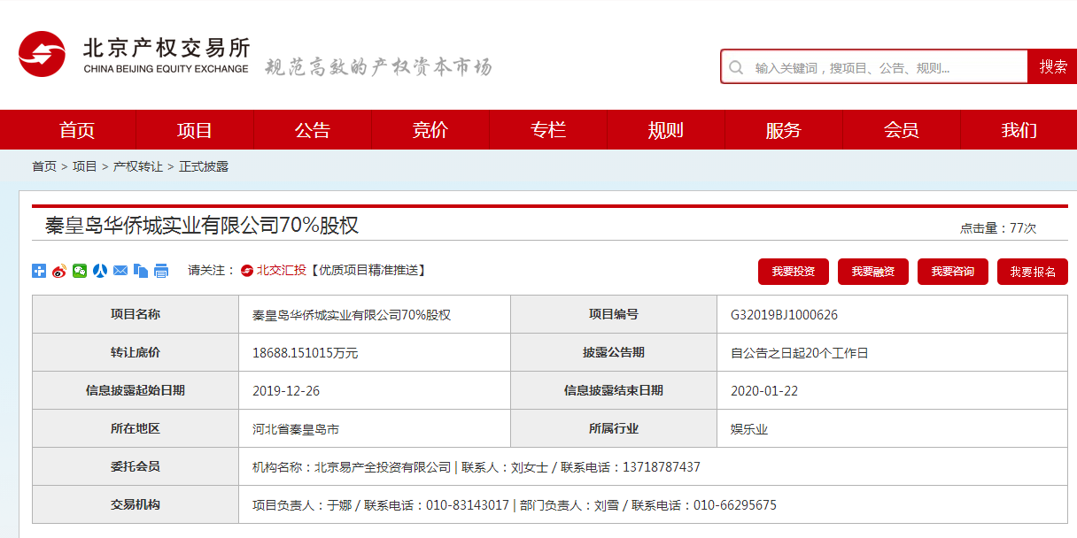The width and height of the screenshot is (1077, 538).
Task: Click the end date 2020-01-22
Action: point(764,391)
